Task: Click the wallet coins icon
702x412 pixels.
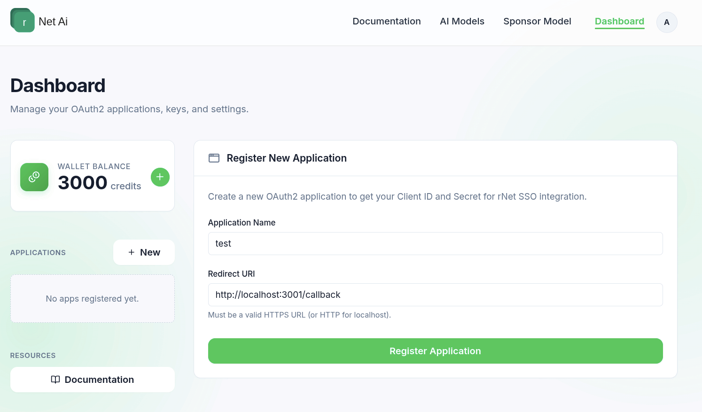Action: 34,177
